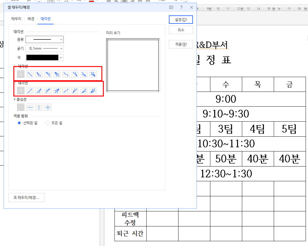Click the 적용(9) apply button
Image resolution: width=308 pixels, height=246 pixels.
pyautogui.click(x=181, y=44)
